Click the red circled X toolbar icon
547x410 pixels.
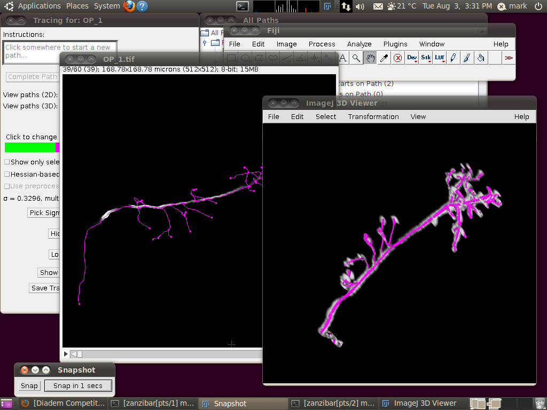click(x=397, y=58)
